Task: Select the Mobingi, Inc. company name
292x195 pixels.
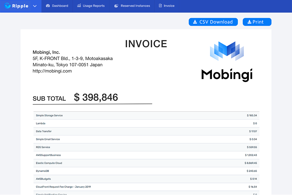Action: click(x=46, y=52)
